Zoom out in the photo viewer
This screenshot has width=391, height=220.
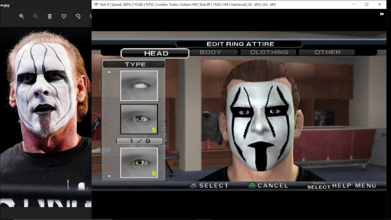coord(36,16)
